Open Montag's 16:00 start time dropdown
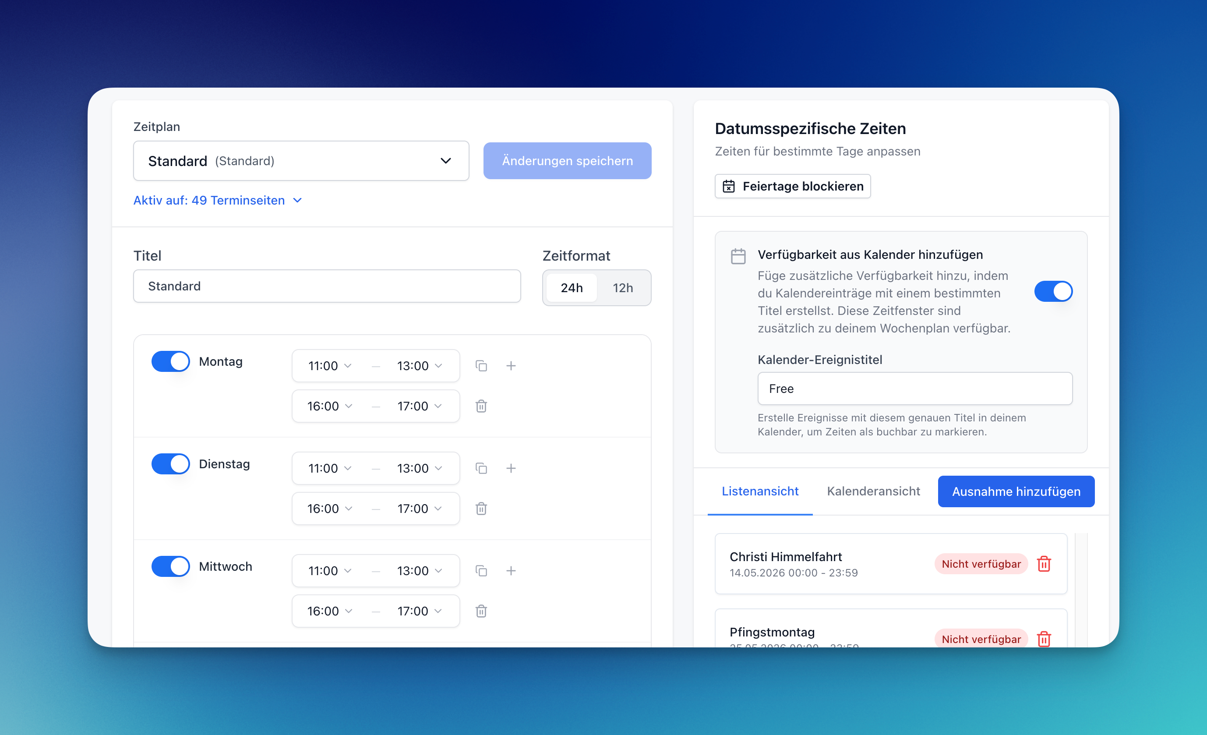This screenshot has width=1207, height=735. pyautogui.click(x=329, y=406)
